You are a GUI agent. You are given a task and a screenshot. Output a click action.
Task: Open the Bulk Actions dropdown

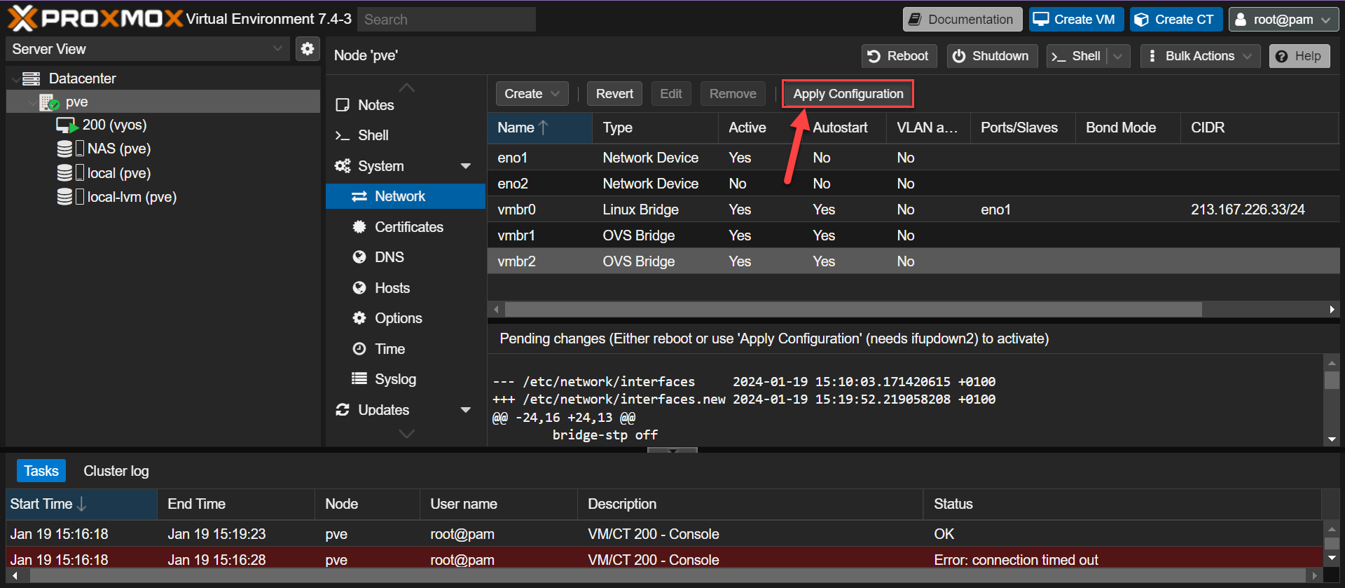tap(1200, 56)
